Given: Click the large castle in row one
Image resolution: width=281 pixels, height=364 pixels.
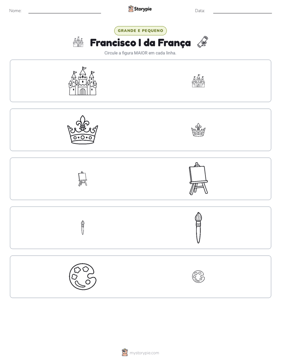Looking at the screenshot, I should point(83,81).
